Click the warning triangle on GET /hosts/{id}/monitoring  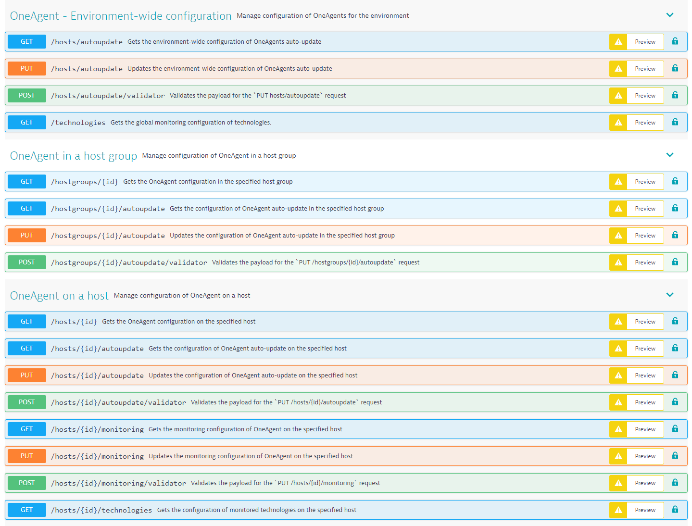[618, 429]
